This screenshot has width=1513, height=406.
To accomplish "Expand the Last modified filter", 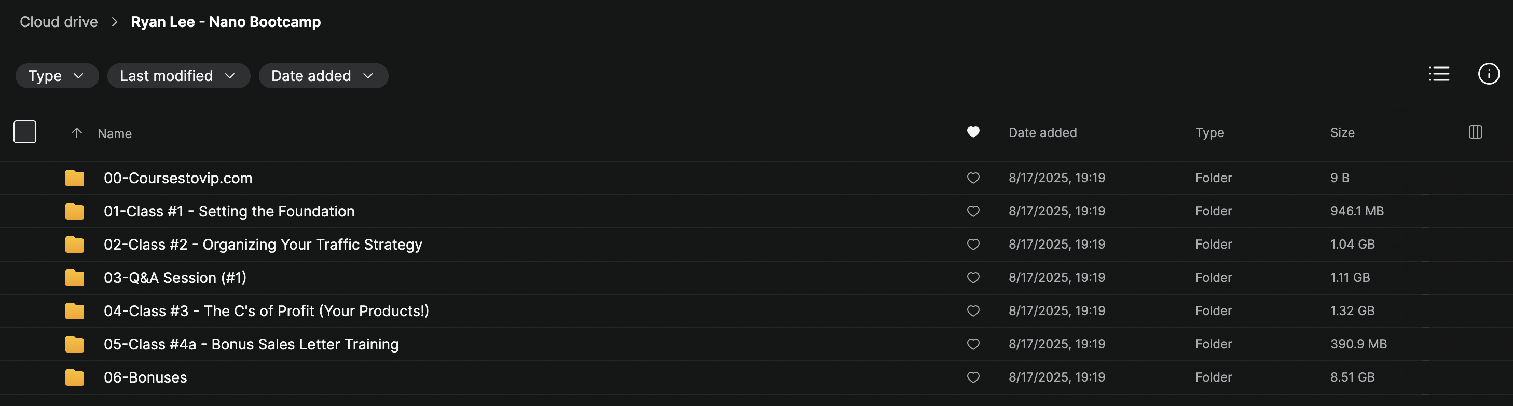I will (x=178, y=76).
